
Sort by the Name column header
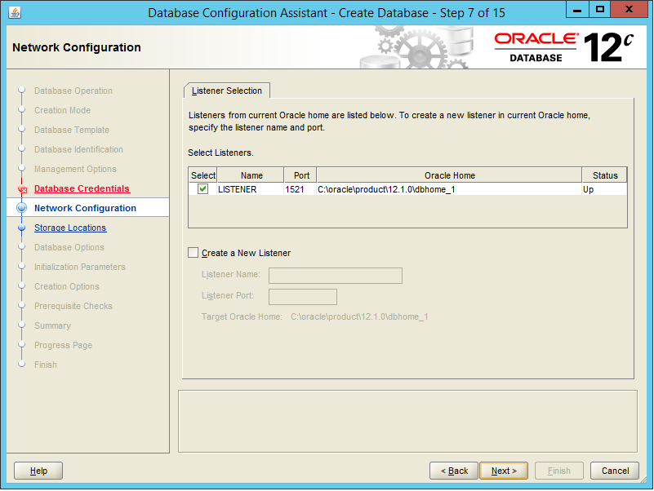click(x=251, y=175)
